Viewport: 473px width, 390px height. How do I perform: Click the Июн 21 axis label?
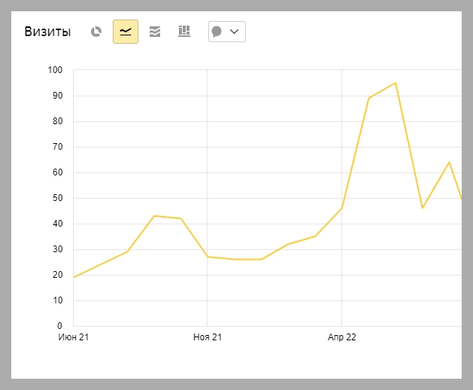[74, 337]
